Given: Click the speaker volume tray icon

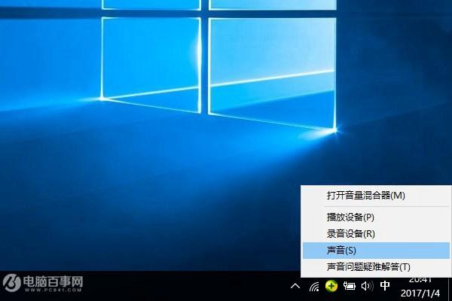Looking at the screenshot, I should coord(367,286).
